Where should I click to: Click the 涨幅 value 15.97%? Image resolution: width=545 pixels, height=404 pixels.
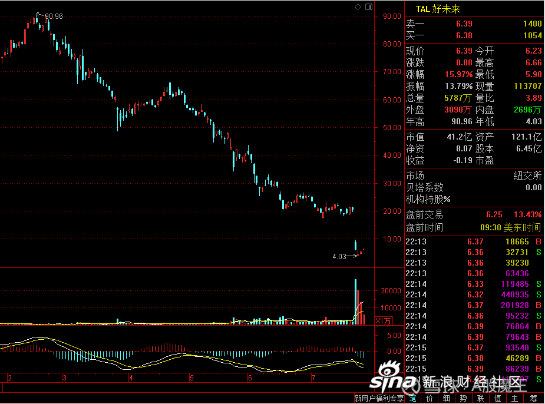[459, 74]
